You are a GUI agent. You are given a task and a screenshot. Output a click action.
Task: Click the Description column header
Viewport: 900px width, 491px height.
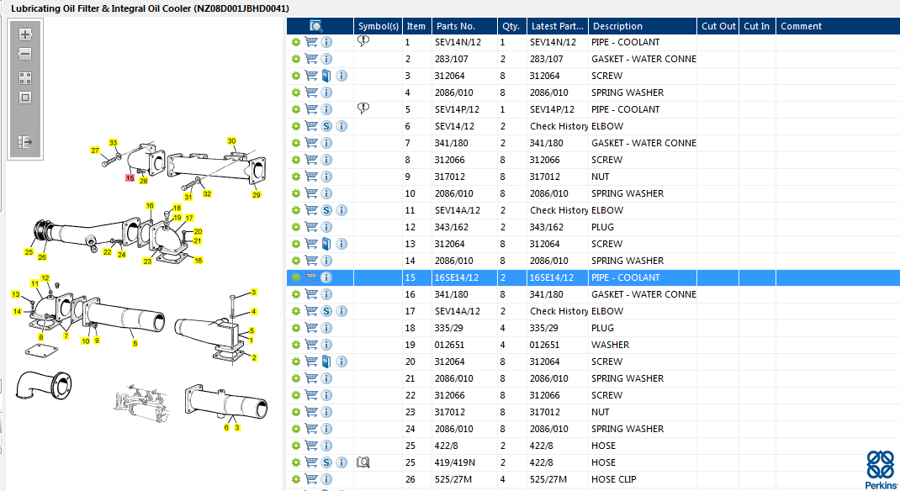(x=643, y=26)
